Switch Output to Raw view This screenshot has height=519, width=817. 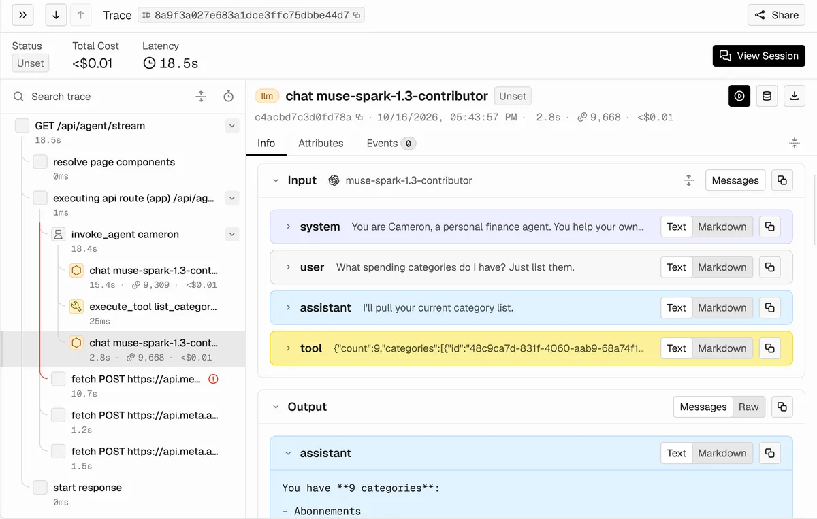tap(749, 407)
